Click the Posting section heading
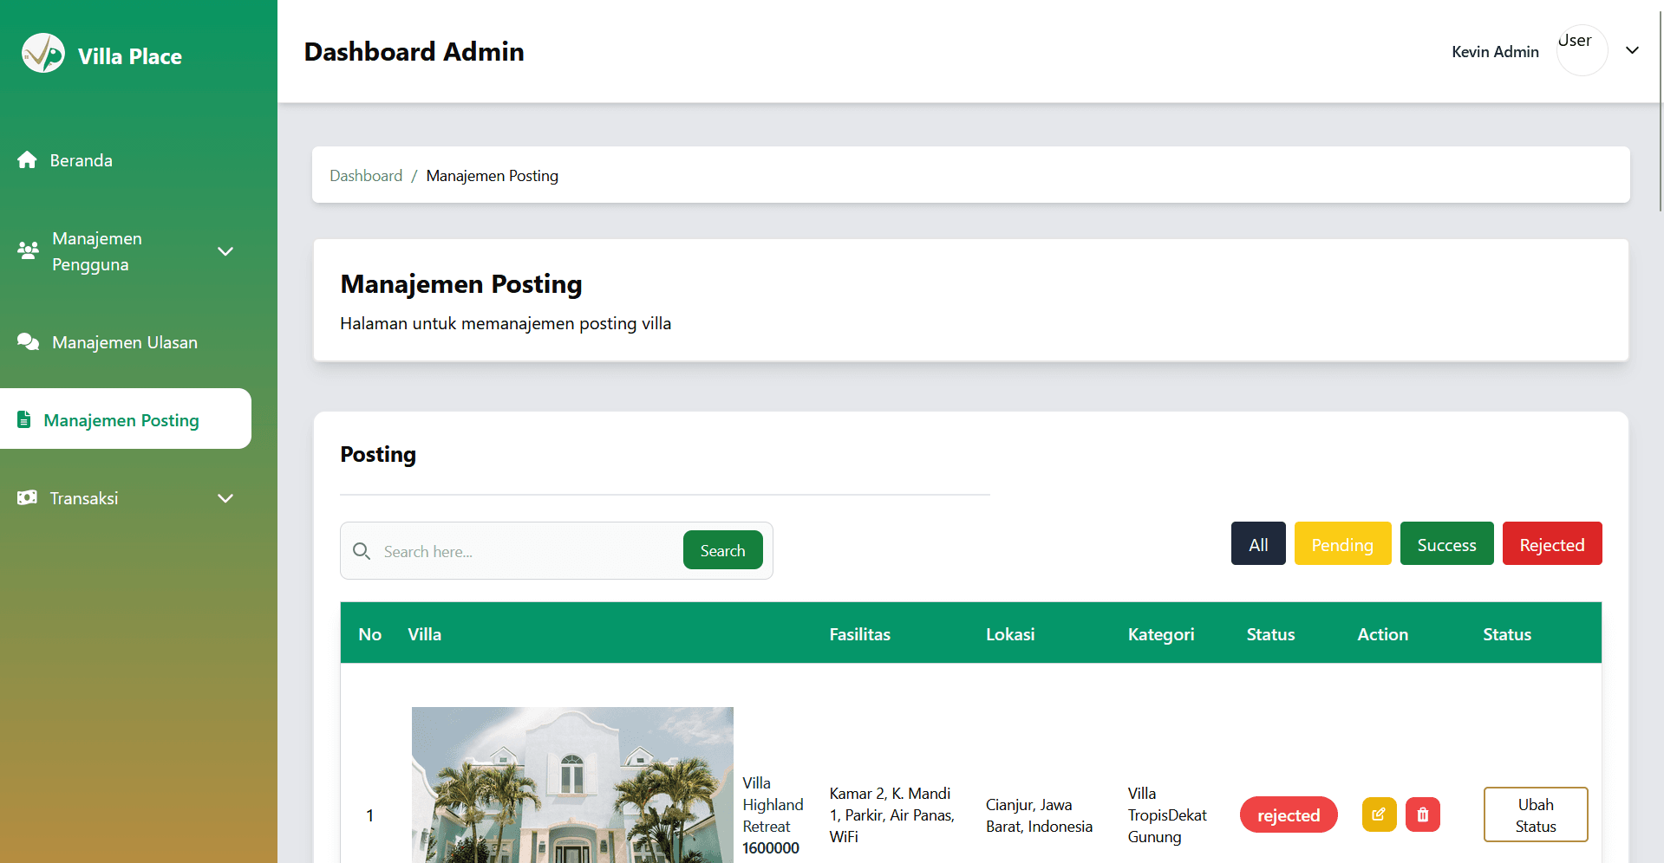Viewport: 1664px width, 863px height. (378, 455)
